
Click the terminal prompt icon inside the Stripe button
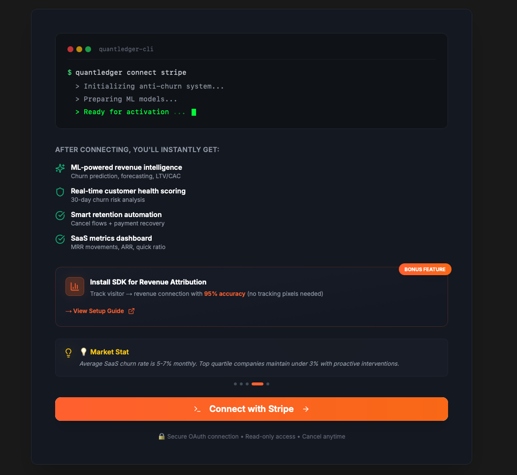click(198, 409)
